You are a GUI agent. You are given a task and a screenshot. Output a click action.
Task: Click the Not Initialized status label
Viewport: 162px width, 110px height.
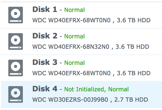(x=85, y=90)
